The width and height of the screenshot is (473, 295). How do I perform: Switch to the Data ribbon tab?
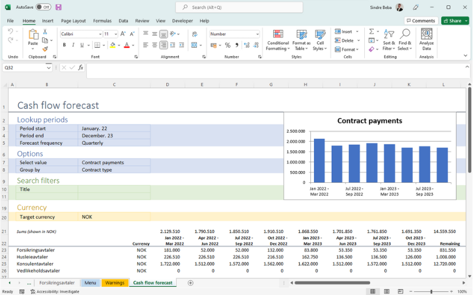pyautogui.click(x=123, y=21)
